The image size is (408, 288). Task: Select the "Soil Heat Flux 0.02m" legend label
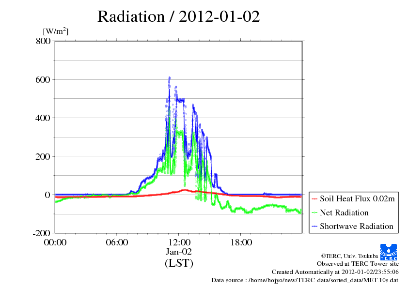357,199
